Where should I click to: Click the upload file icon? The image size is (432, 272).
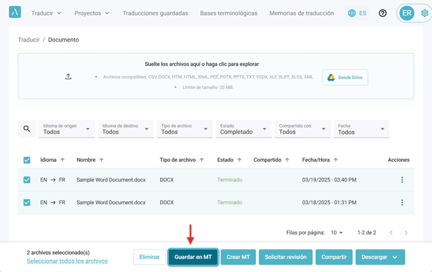68,77
